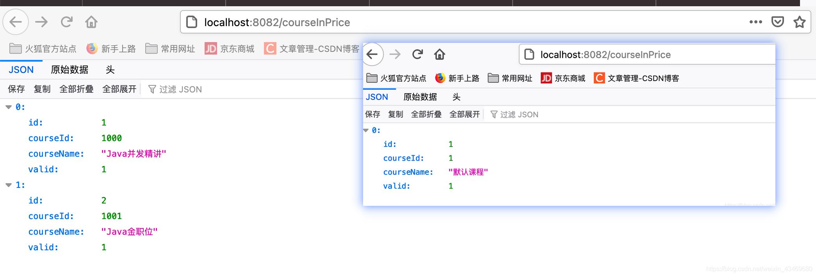
Task: Open 京东商城 bookmark in overlay window
Action: 563,78
